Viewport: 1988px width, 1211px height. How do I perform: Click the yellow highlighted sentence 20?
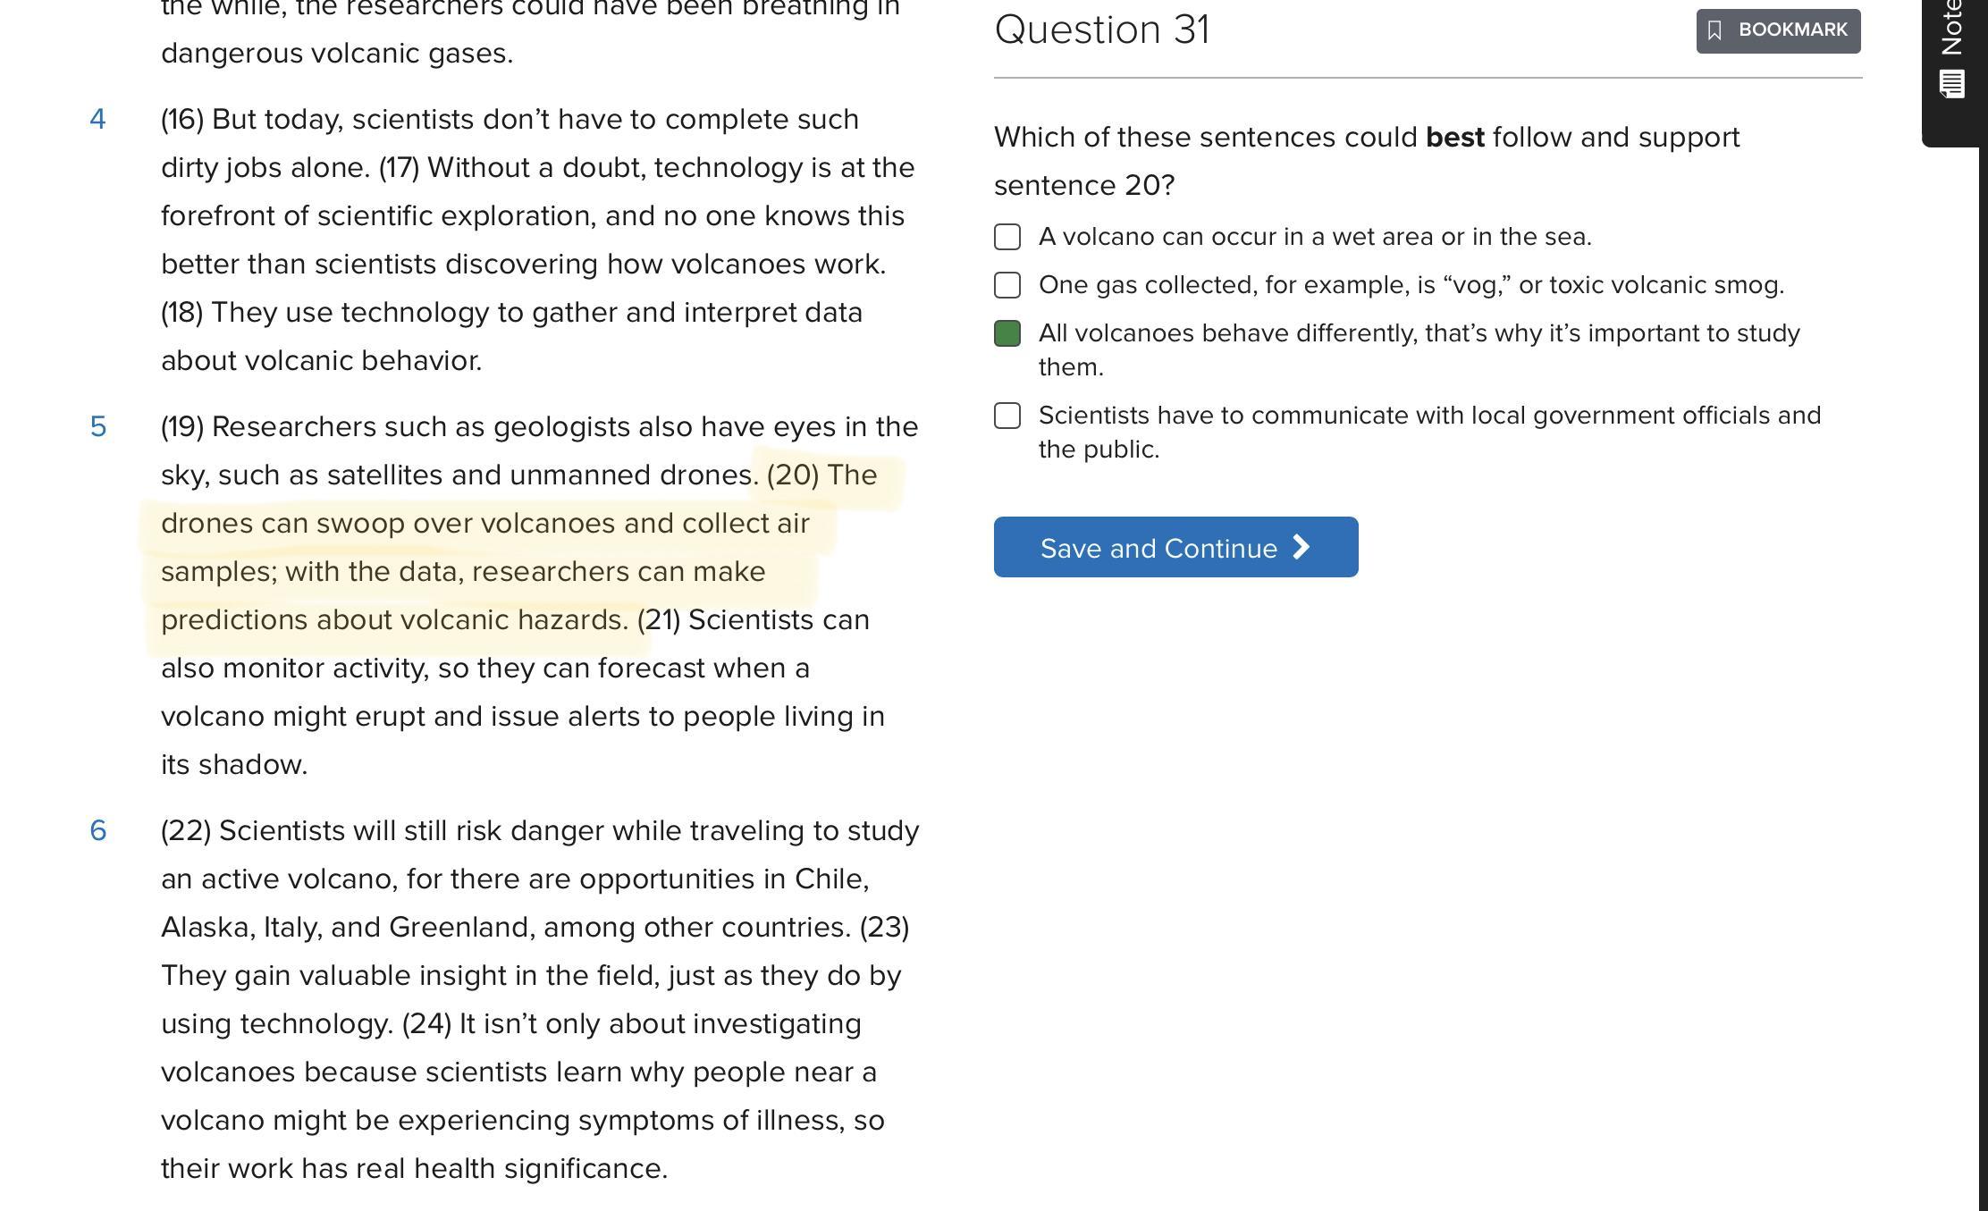[484, 547]
